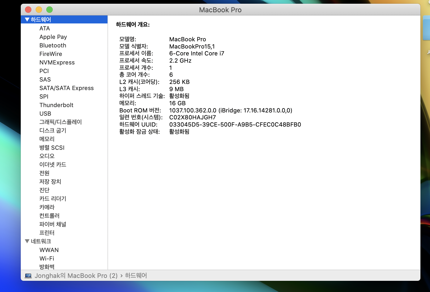Open the 전원 sidebar item
This screenshot has height=292, width=430.
(x=44, y=173)
